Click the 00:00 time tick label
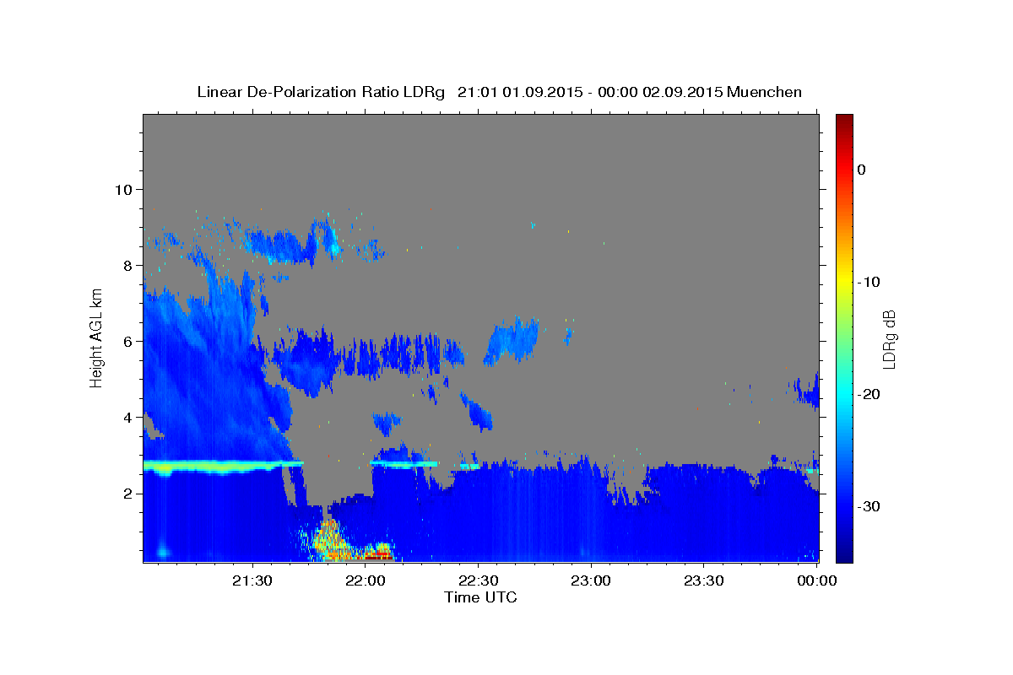Screen dimensions: 1013x675 [816, 581]
